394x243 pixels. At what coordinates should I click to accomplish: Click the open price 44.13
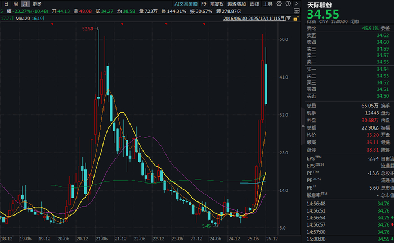click(64, 11)
